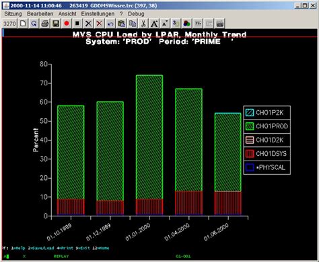The height and width of the screenshot is (262, 319).
Task: Open the Einstellungen menu
Action: coord(98,14)
